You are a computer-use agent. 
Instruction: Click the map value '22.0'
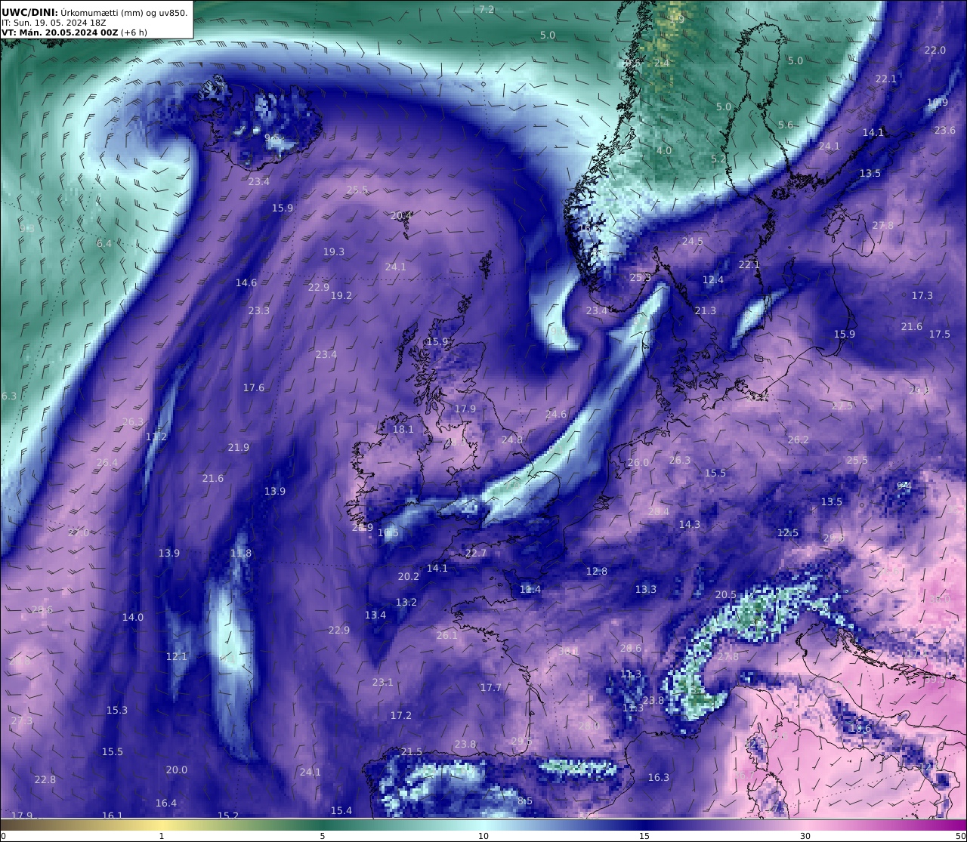tap(935, 51)
